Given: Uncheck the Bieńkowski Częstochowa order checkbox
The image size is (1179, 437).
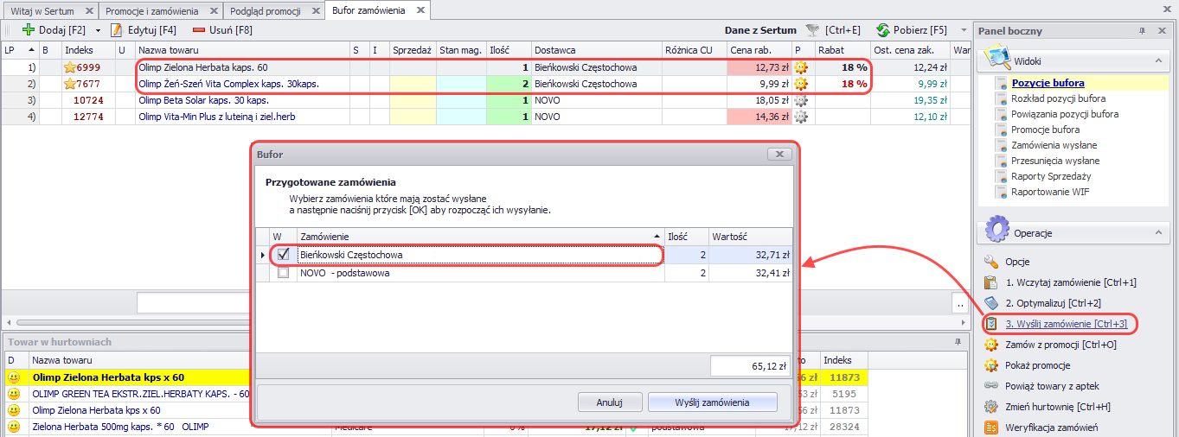Looking at the screenshot, I should click(x=283, y=255).
